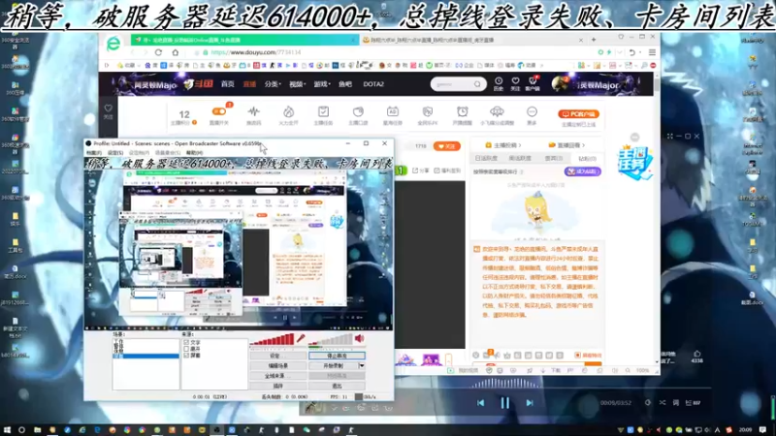
Task: Open the Windows Start menu
Action: [7, 430]
